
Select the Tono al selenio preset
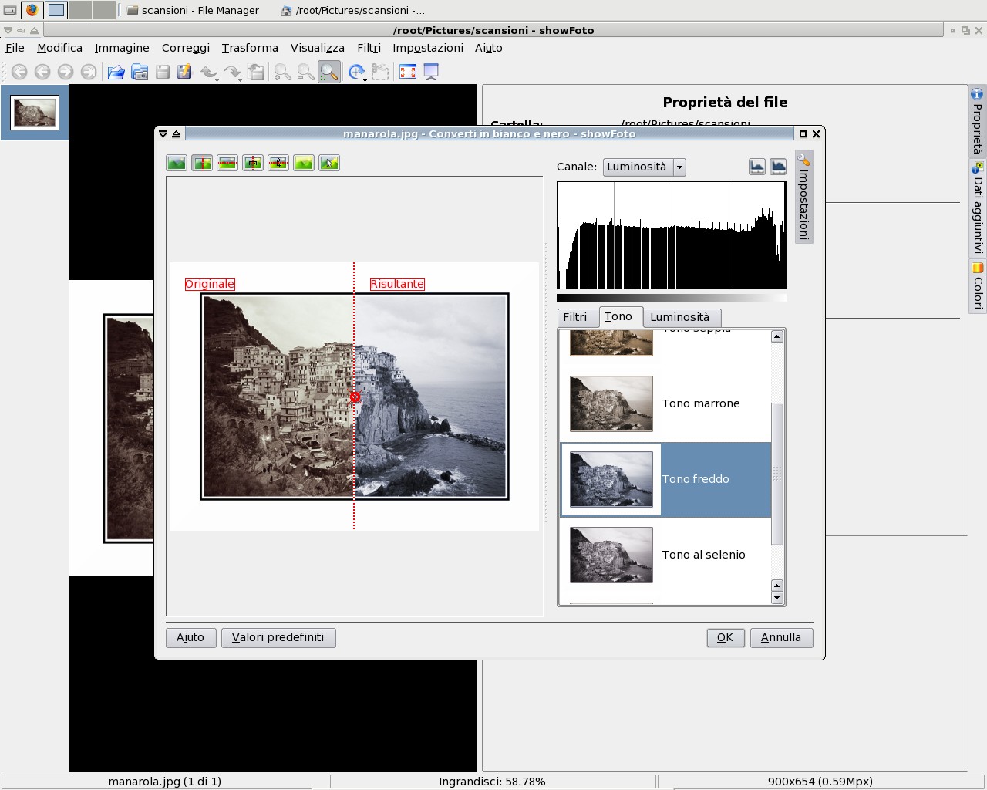pos(665,555)
